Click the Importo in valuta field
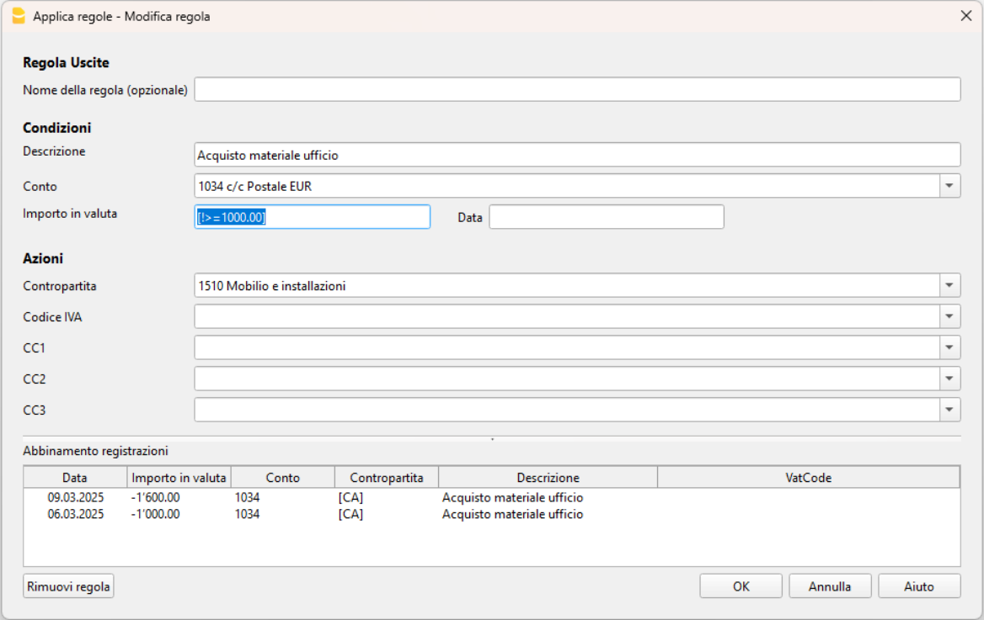 point(312,217)
